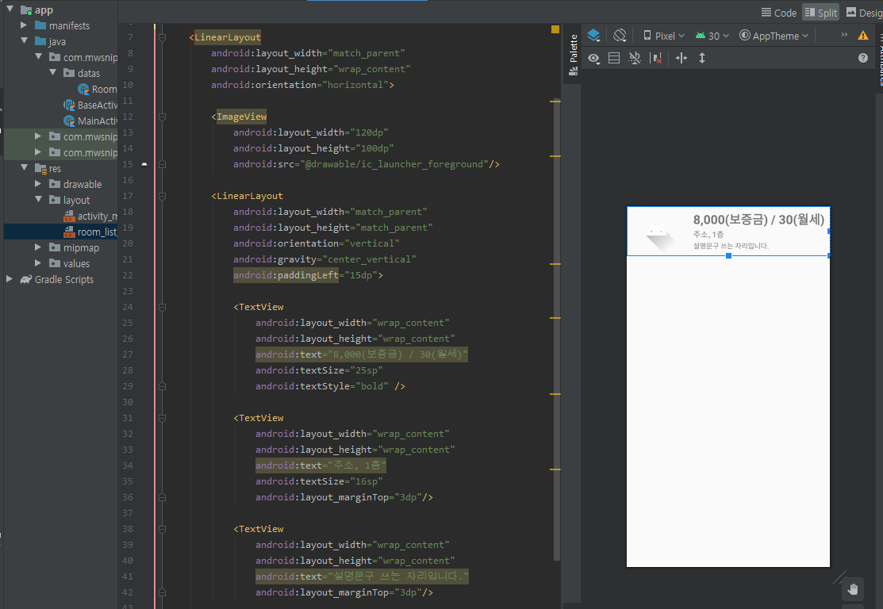This screenshot has width=883, height=609.
Task: Open the AppTheme dropdown
Action: click(x=774, y=36)
